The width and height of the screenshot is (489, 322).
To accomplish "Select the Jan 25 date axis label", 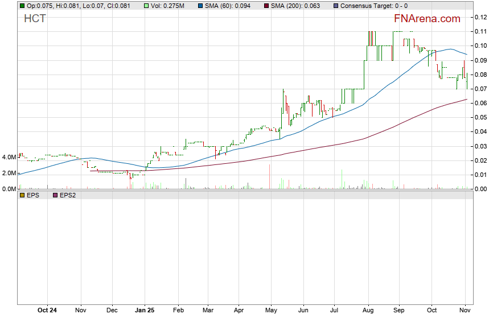I will coord(144,311).
